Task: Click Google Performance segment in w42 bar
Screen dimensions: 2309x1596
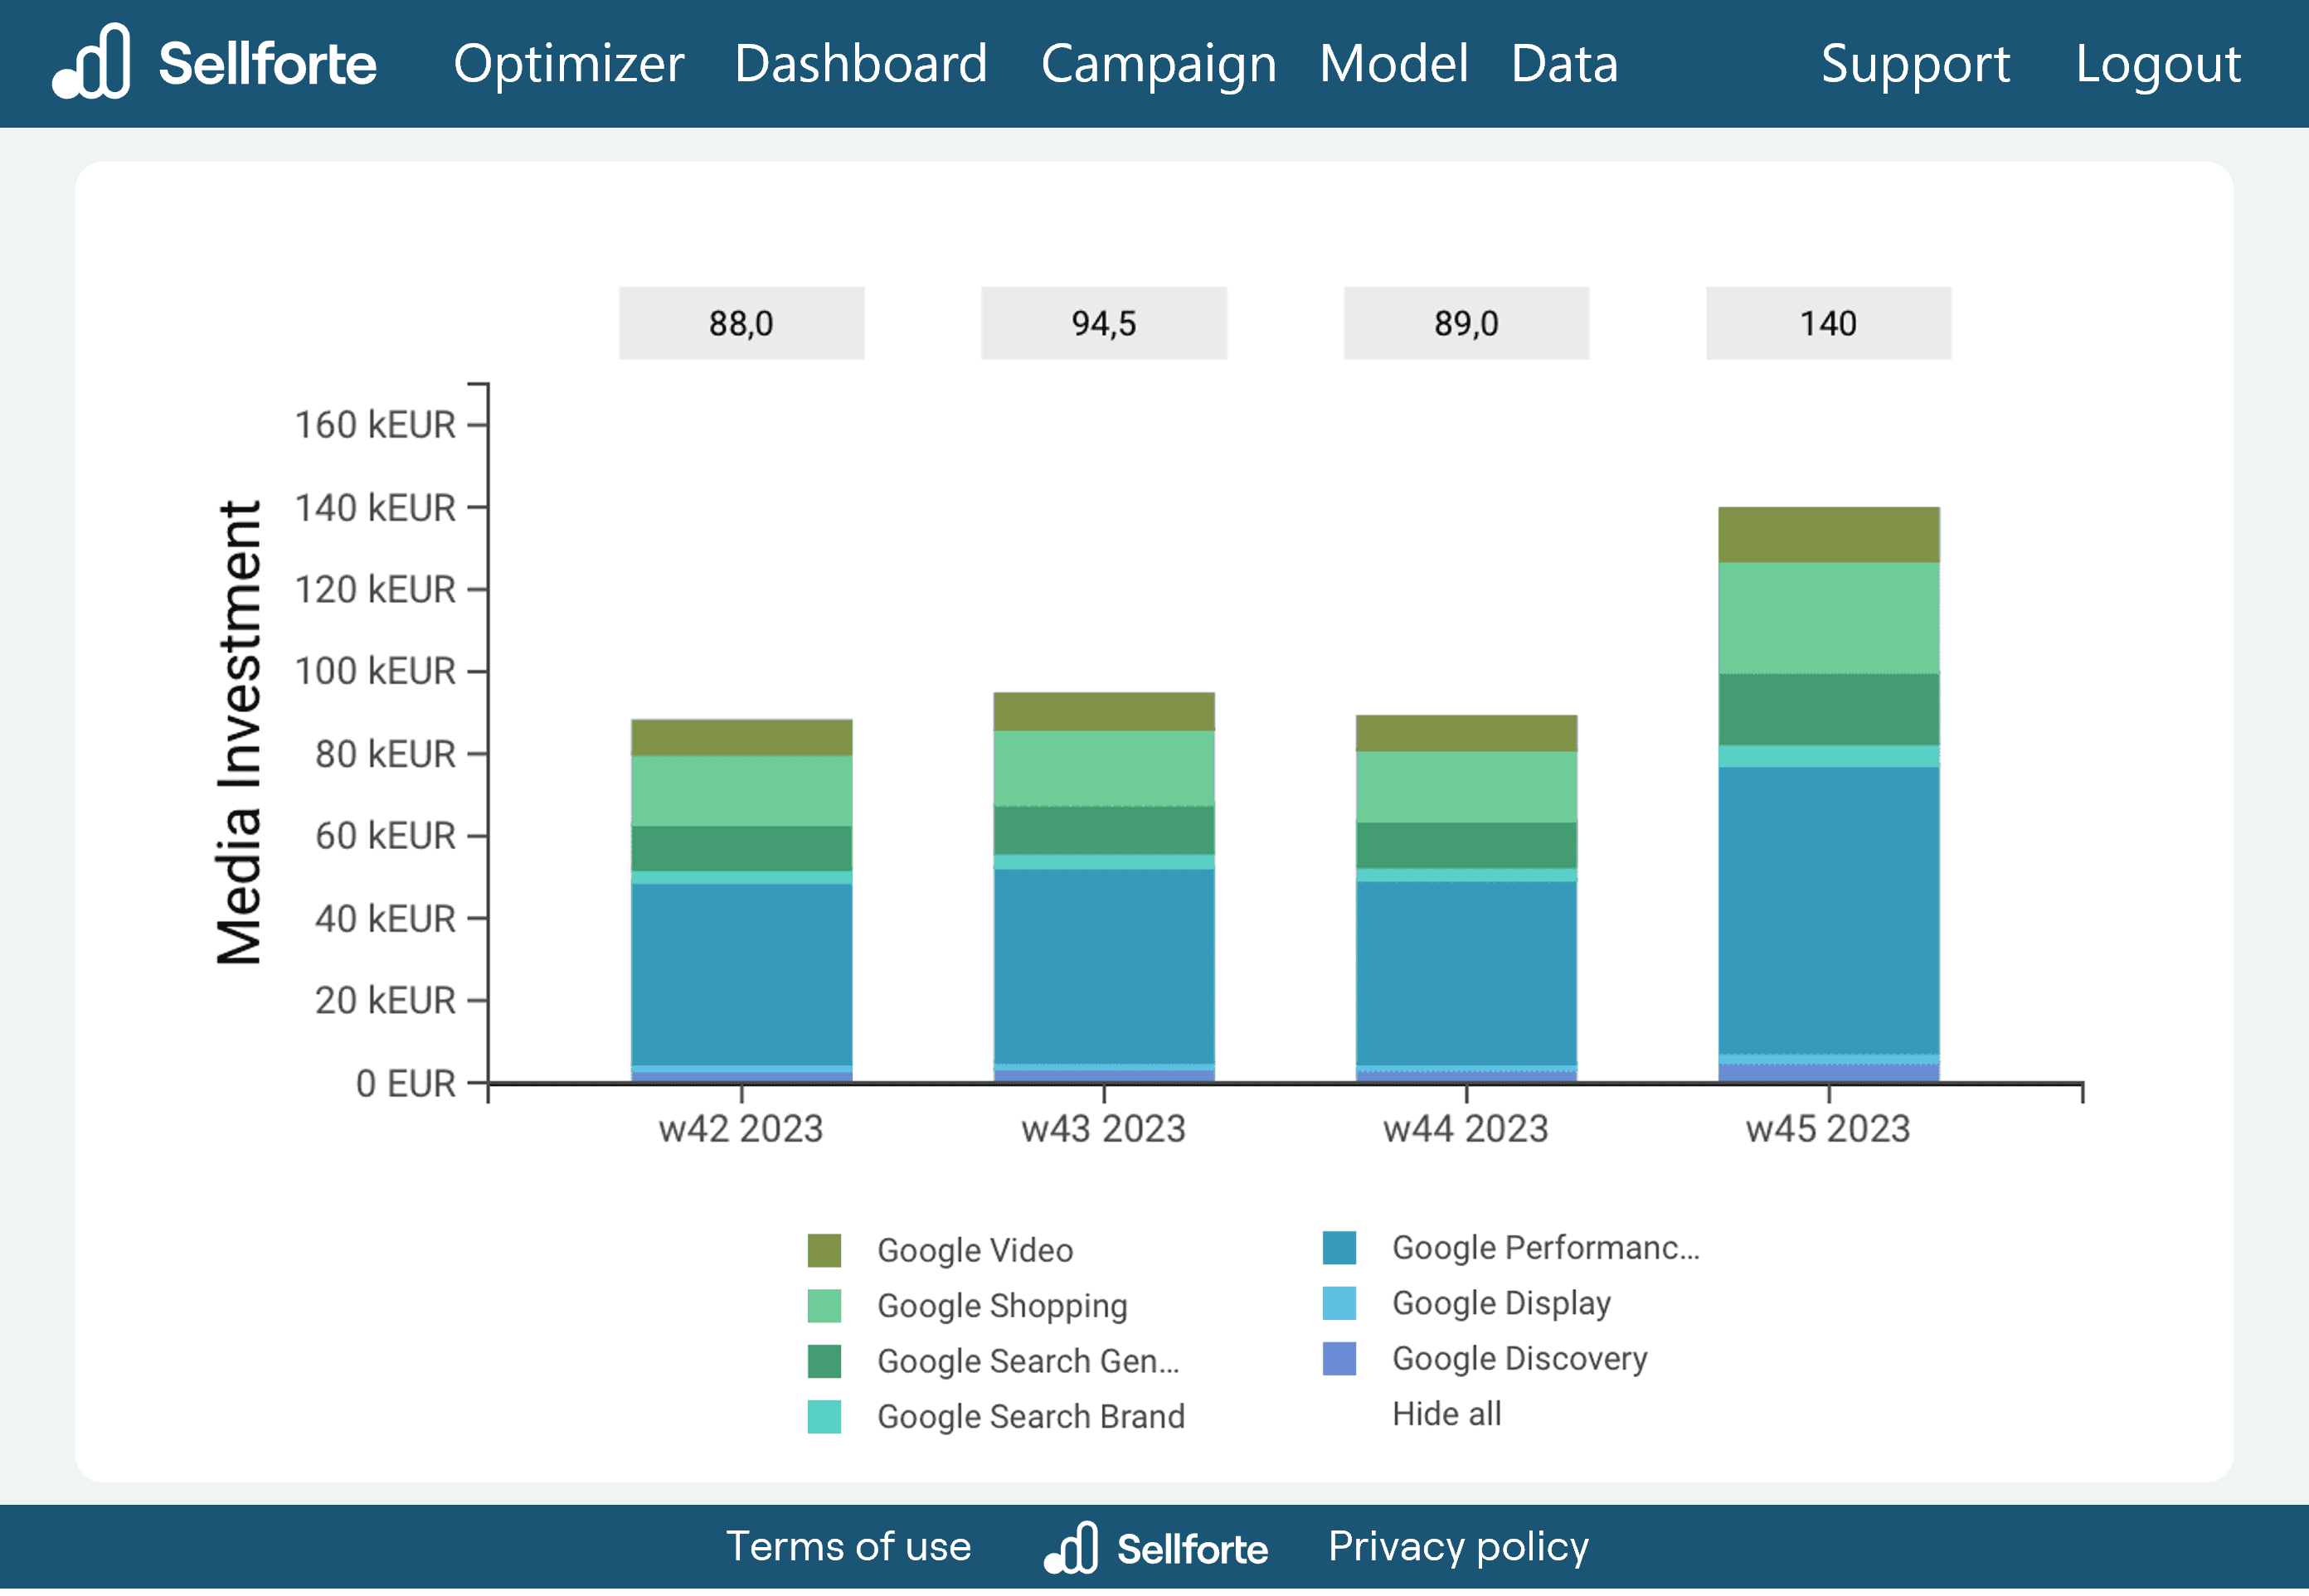Action: tap(741, 975)
